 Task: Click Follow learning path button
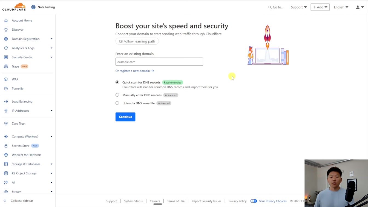click(137, 41)
